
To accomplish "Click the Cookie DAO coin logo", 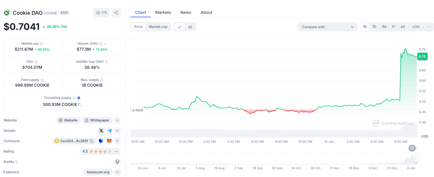I will [x=7, y=13].
